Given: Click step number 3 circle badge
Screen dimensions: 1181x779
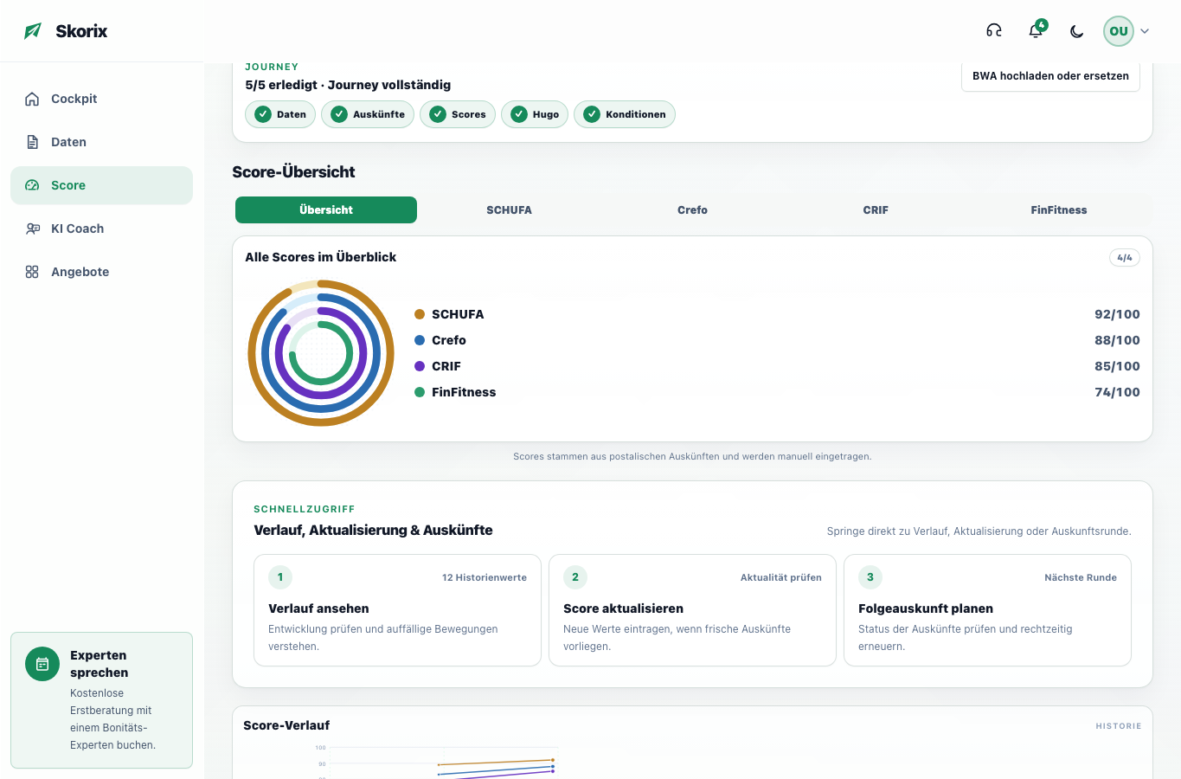Looking at the screenshot, I should point(870,577).
